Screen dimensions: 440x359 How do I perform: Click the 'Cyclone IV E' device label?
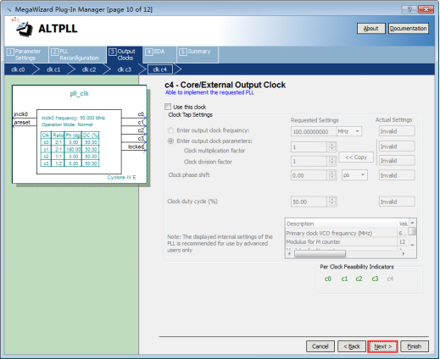(121, 177)
